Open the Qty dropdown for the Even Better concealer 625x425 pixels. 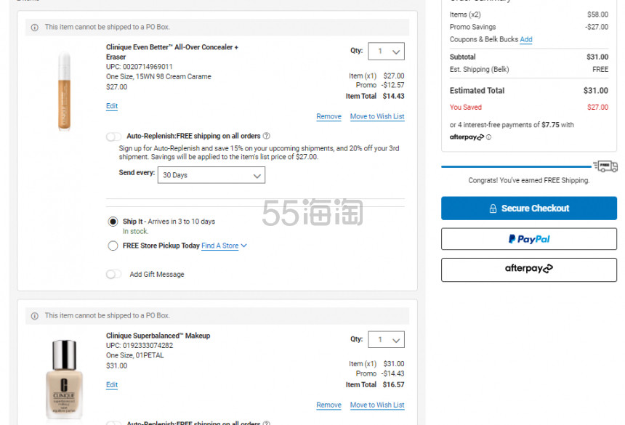coord(386,52)
